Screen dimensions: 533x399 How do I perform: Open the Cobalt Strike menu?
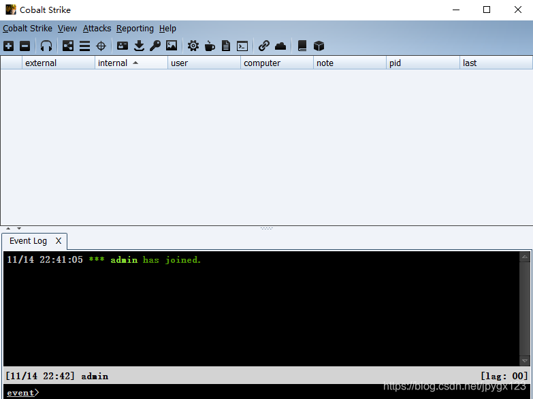point(27,29)
